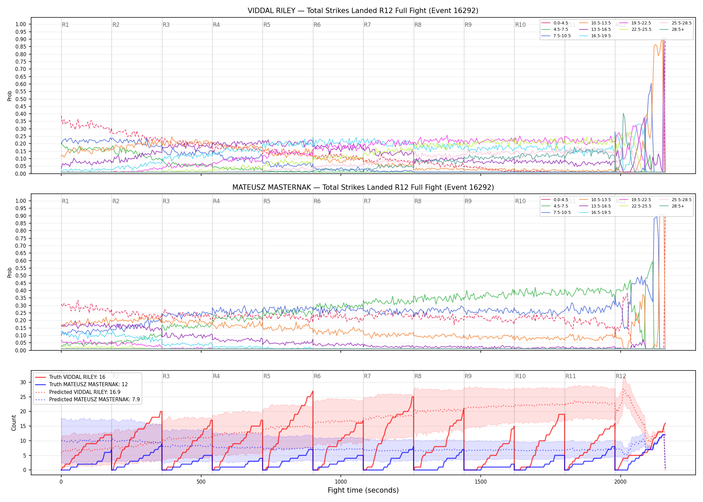
Task: Select 4.5-7.5 legend entry in Riley chart
Action: 555,29
